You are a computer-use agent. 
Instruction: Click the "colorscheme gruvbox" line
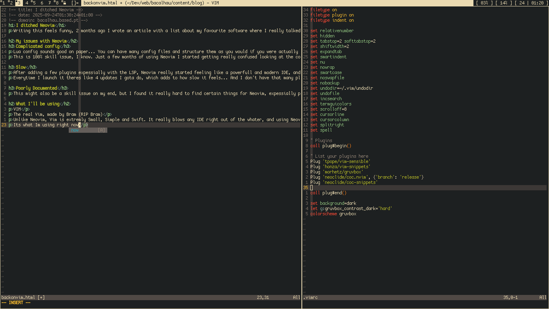(x=333, y=214)
